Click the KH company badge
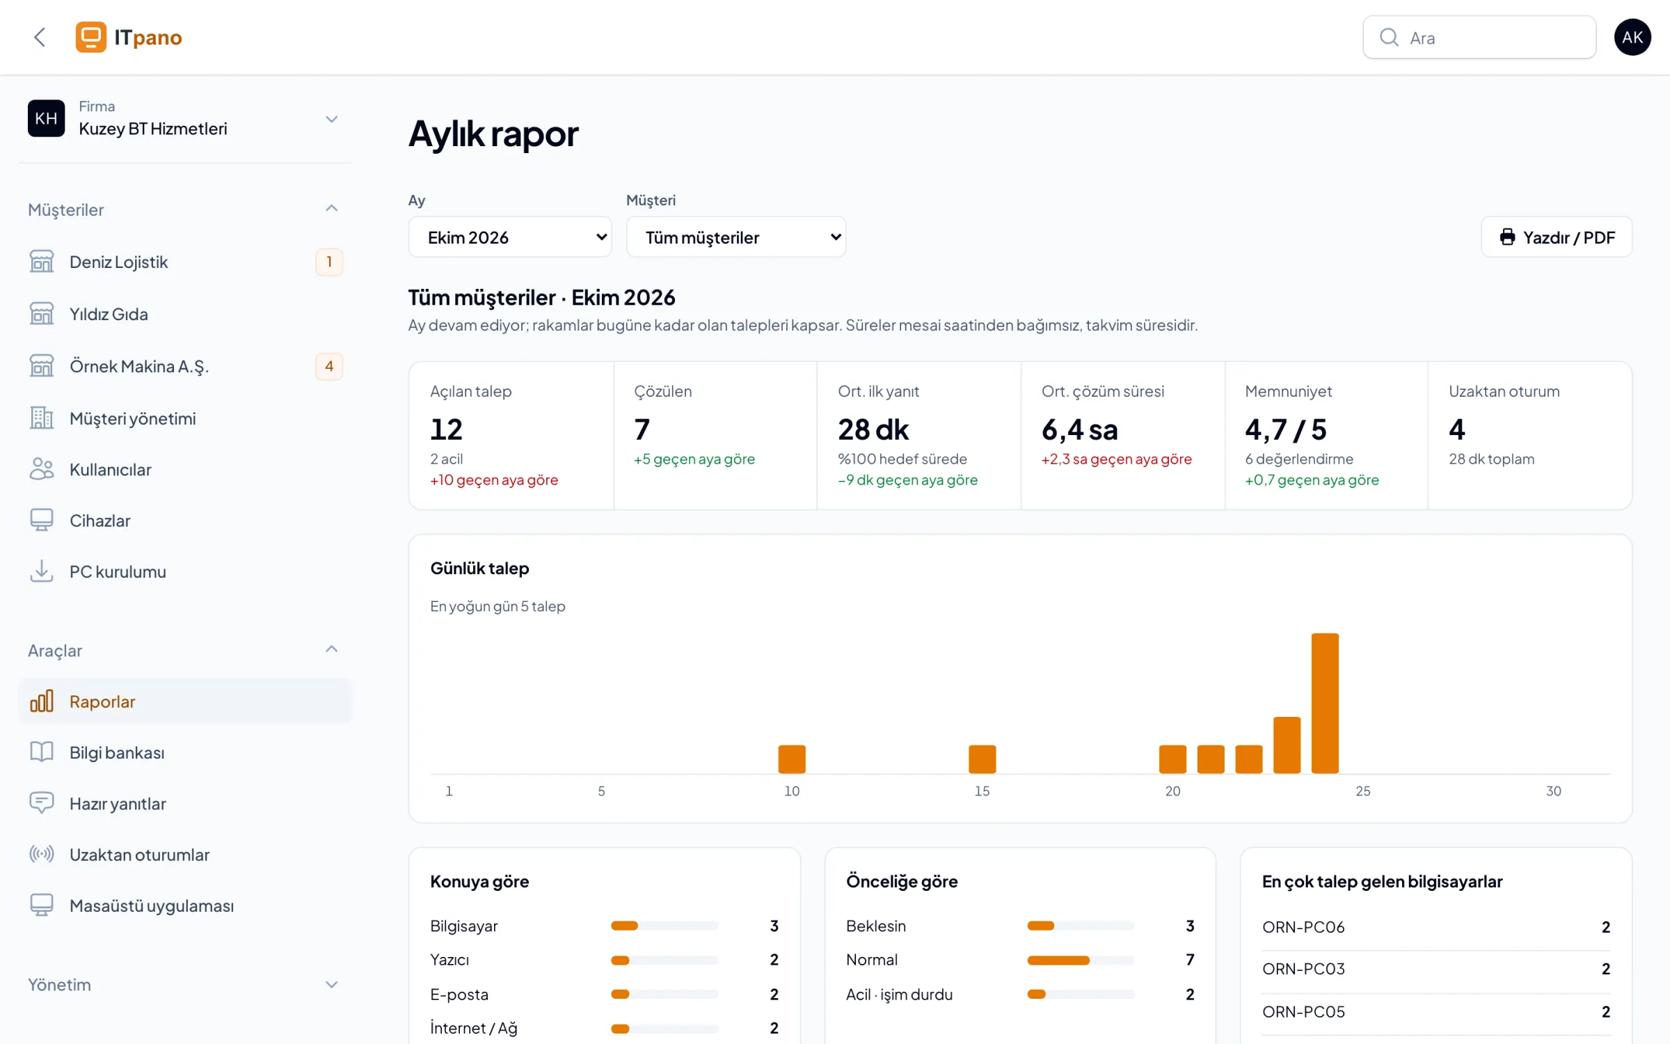Viewport: 1670px width, 1044px height. point(46,118)
